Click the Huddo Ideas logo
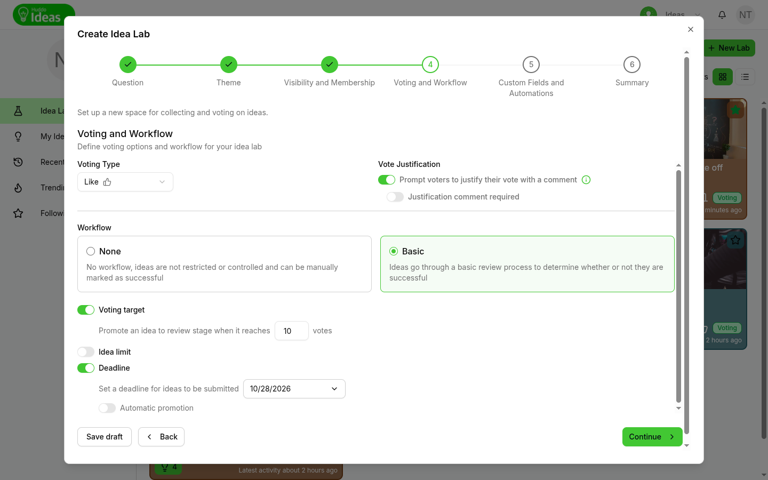This screenshot has height=480, width=768. [44, 15]
